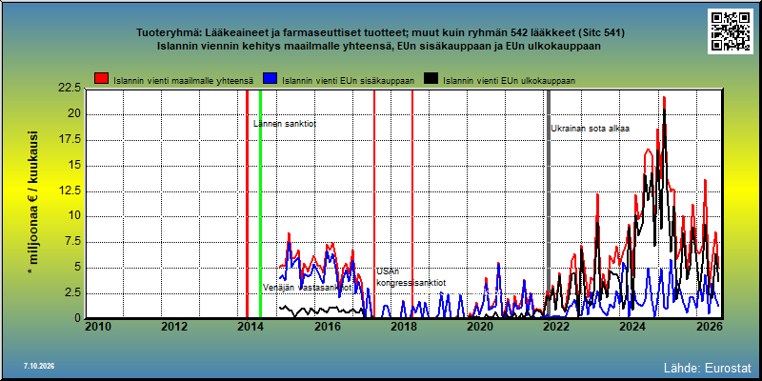Click the x-axis label 2016
762x381 pixels.
[327, 327]
